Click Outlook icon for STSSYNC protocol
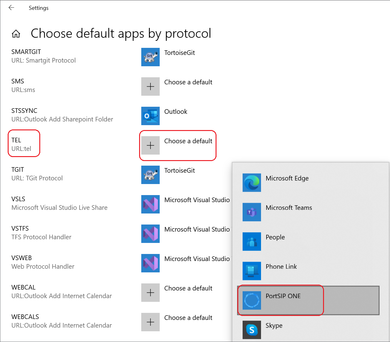Image resolution: width=390 pixels, height=342 pixels. coord(150,116)
